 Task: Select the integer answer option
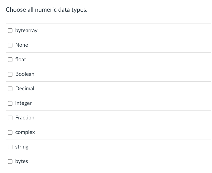pos(23,103)
